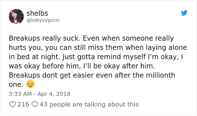
Task: Click the 'Apr 4, 2018' date text
Action: [x=54, y=94]
